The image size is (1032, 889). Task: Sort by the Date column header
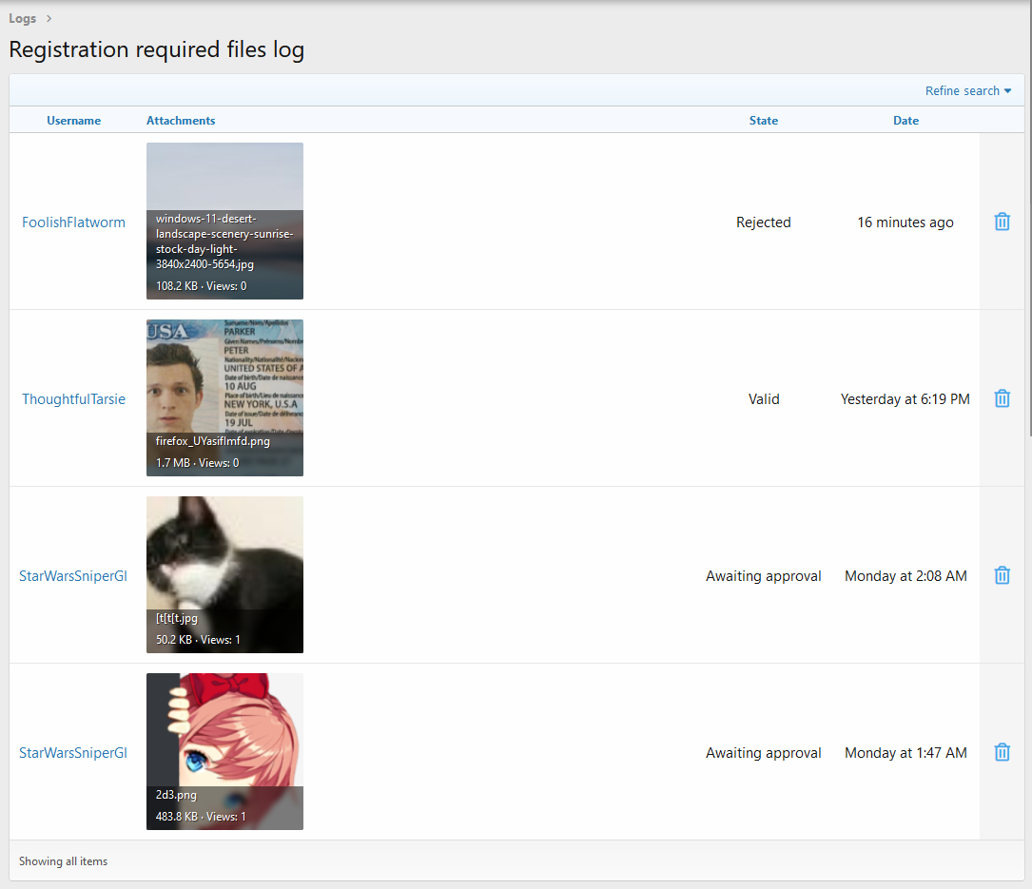(905, 121)
